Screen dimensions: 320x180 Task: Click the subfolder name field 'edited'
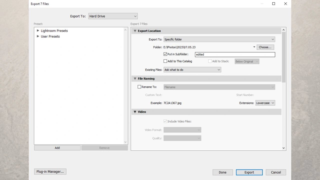(235, 54)
